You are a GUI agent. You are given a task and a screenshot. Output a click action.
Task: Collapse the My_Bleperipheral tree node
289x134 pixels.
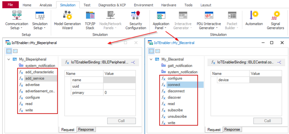(x=9, y=59)
